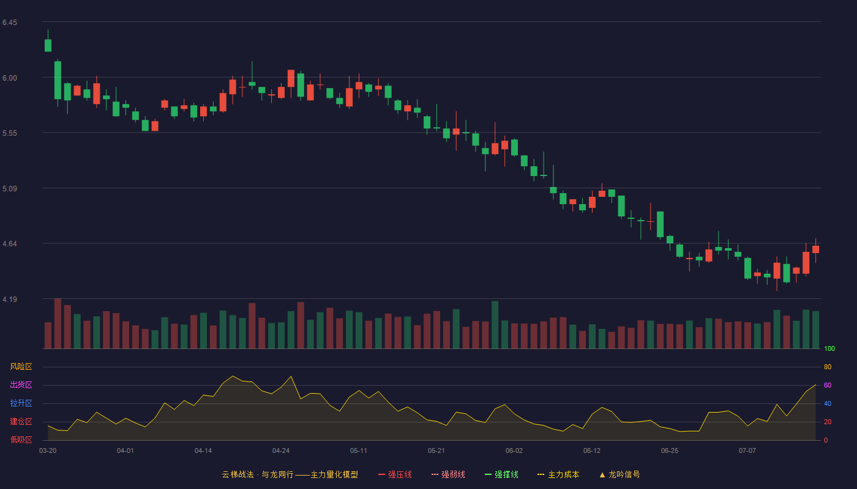
Task: Click the 6.00 price axis label
Action: pyautogui.click(x=10, y=78)
